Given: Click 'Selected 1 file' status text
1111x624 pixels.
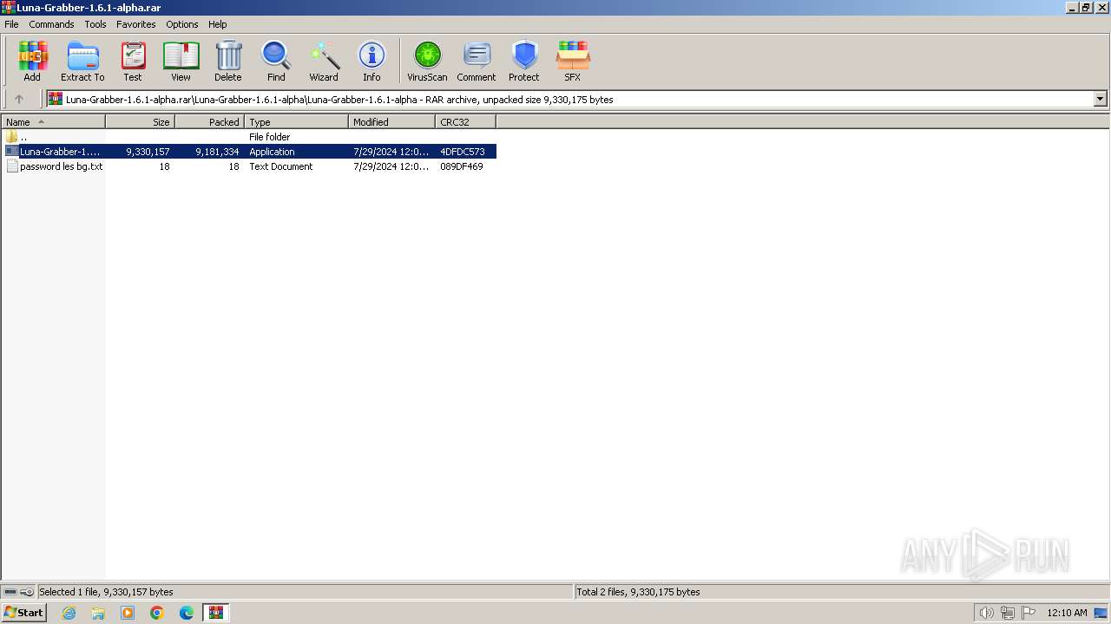Looking at the screenshot, I should 106,592.
